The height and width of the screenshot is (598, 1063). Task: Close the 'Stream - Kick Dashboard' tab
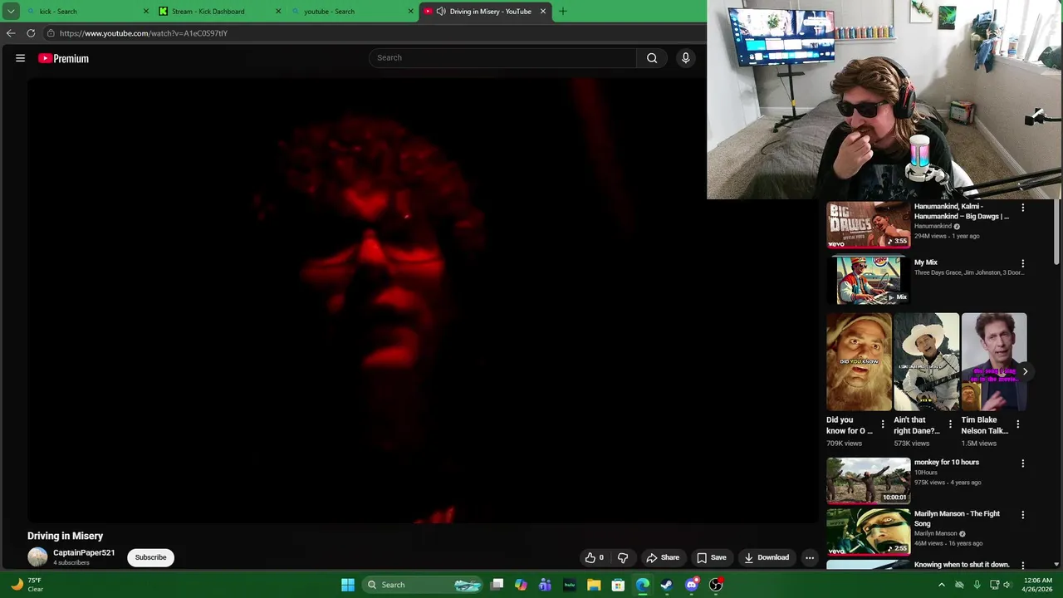pyautogui.click(x=278, y=12)
